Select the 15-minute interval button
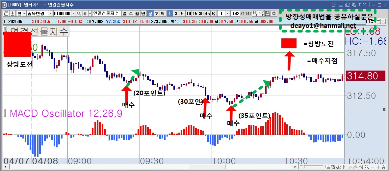Screen dimensions: 389x171 (x=195, y=13)
